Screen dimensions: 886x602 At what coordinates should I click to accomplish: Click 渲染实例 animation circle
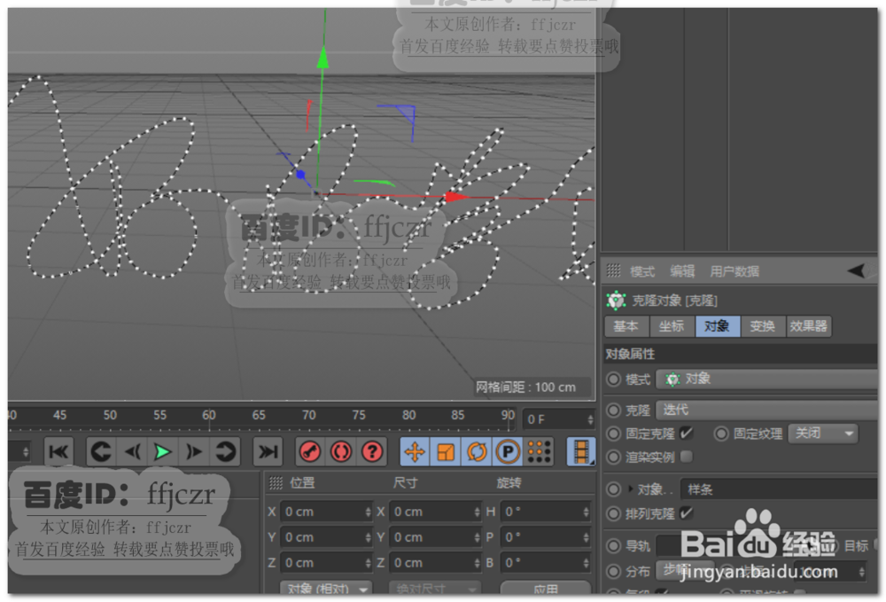[614, 457]
